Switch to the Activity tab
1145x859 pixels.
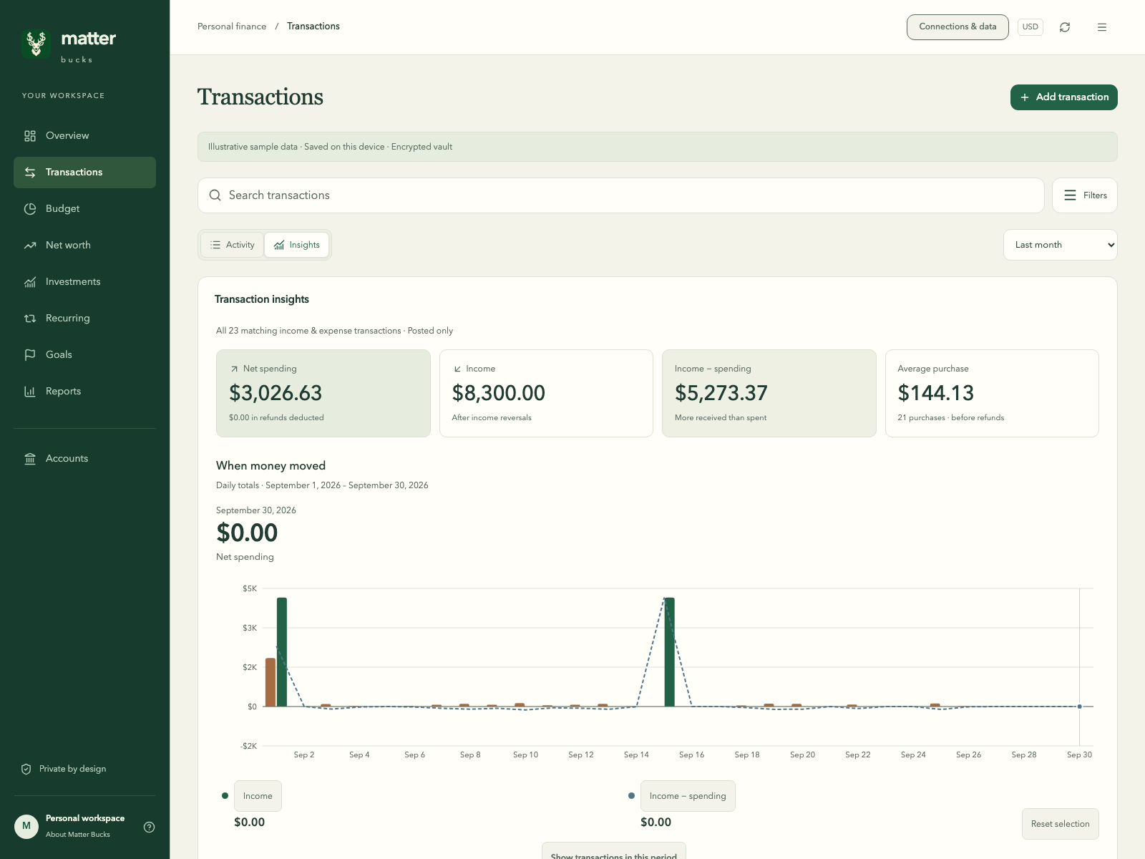(x=233, y=245)
